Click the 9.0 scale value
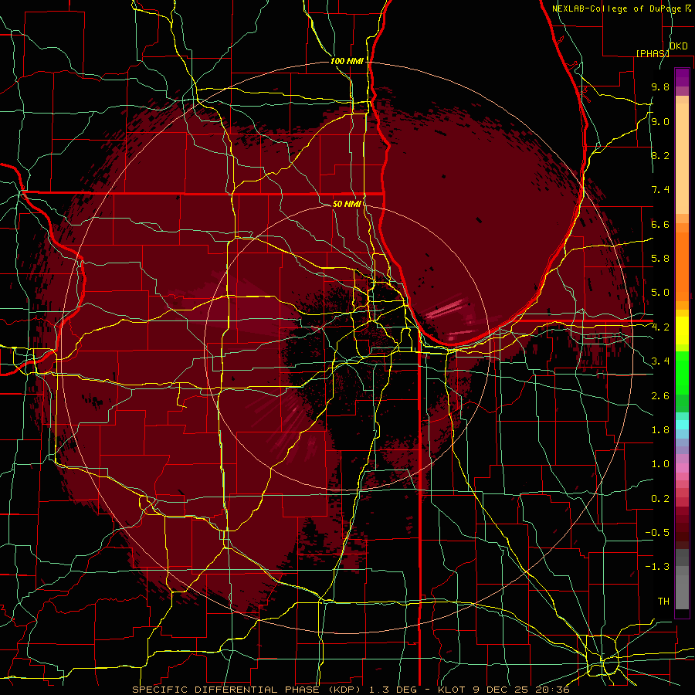 pos(660,121)
